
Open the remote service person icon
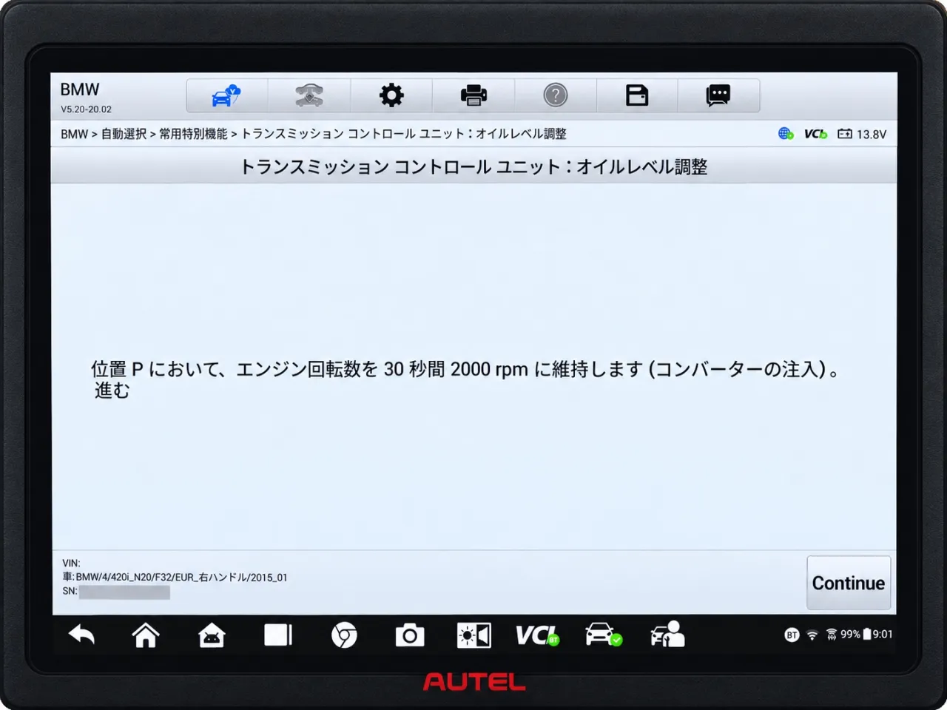tap(667, 635)
